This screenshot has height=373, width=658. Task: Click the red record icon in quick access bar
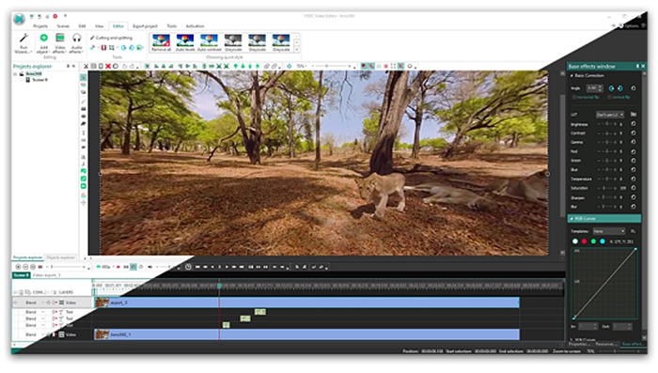55,16
